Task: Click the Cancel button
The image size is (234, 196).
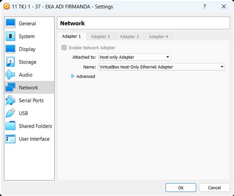Action: click(x=214, y=188)
